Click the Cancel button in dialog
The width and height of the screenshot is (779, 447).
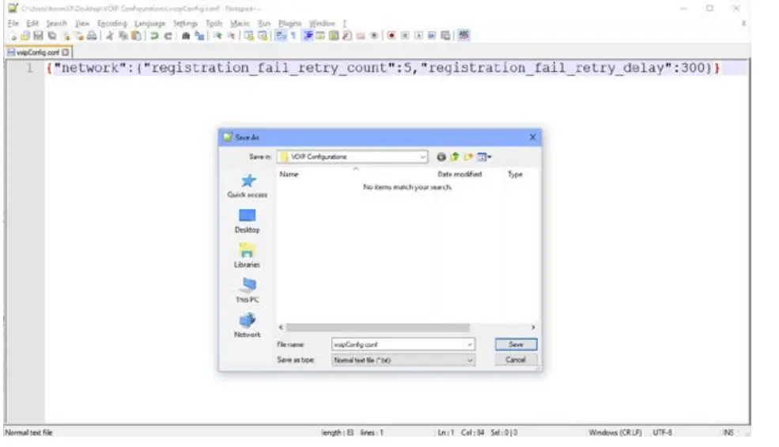click(x=516, y=359)
